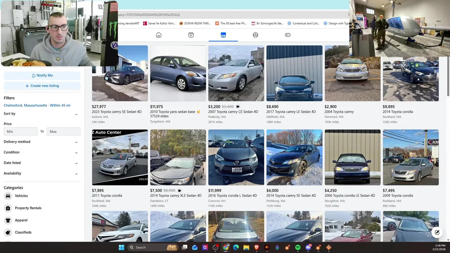Expand the Sort by filter
The image size is (450, 253).
pos(76,114)
